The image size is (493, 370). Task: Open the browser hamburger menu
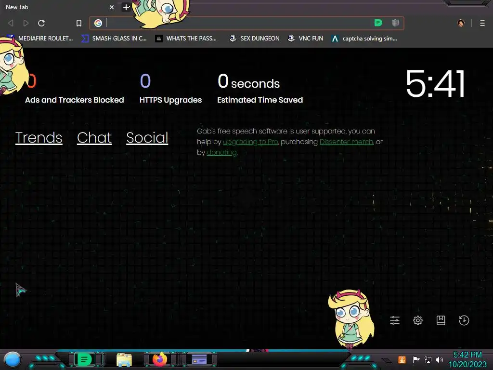[482, 23]
